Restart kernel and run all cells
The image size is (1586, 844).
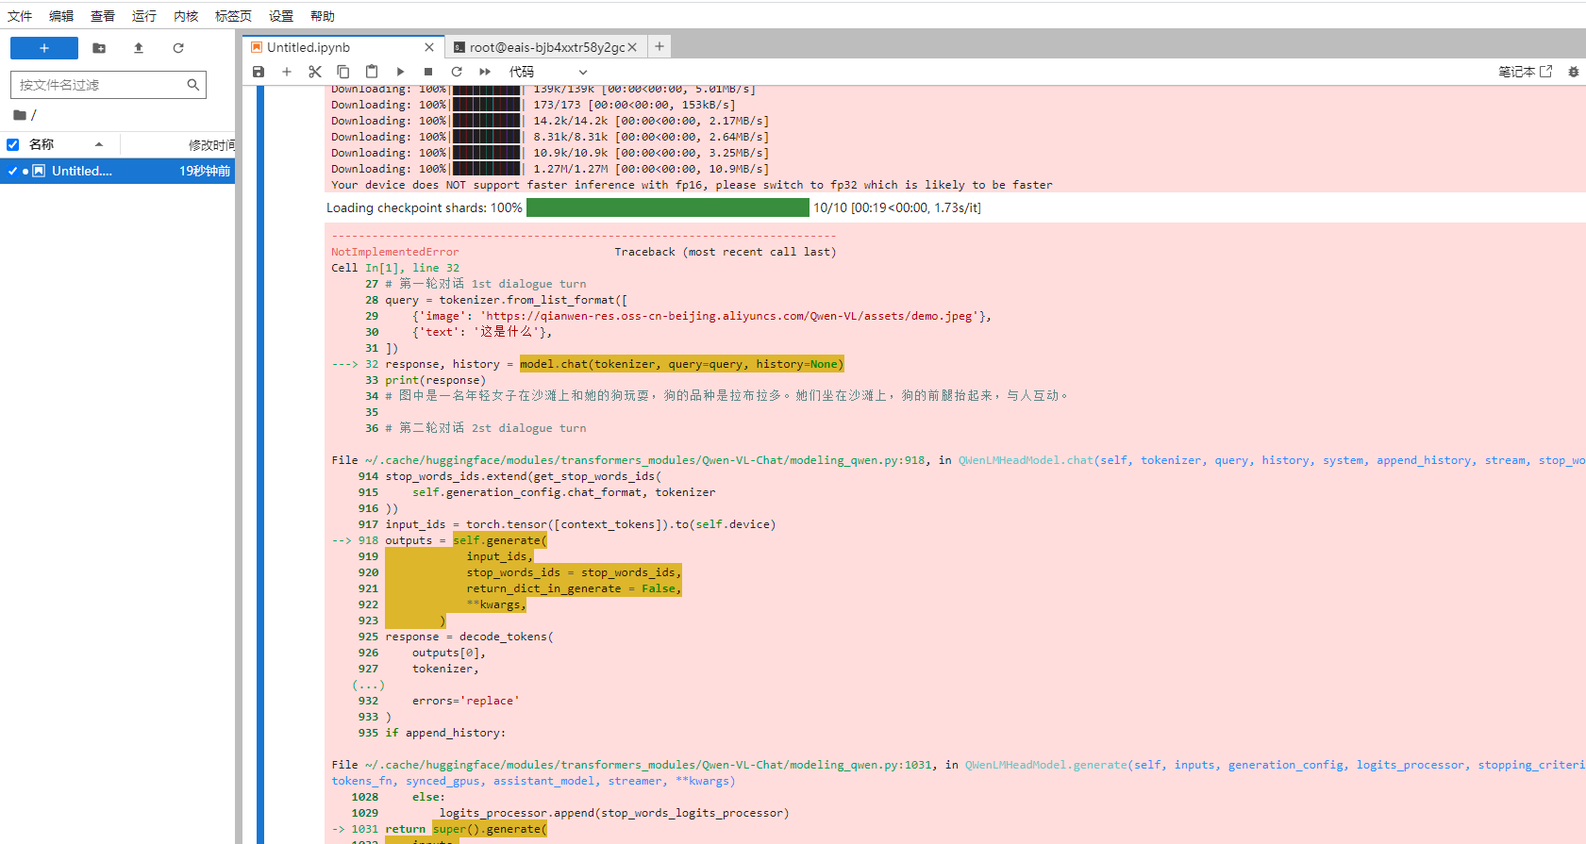[x=485, y=72]
